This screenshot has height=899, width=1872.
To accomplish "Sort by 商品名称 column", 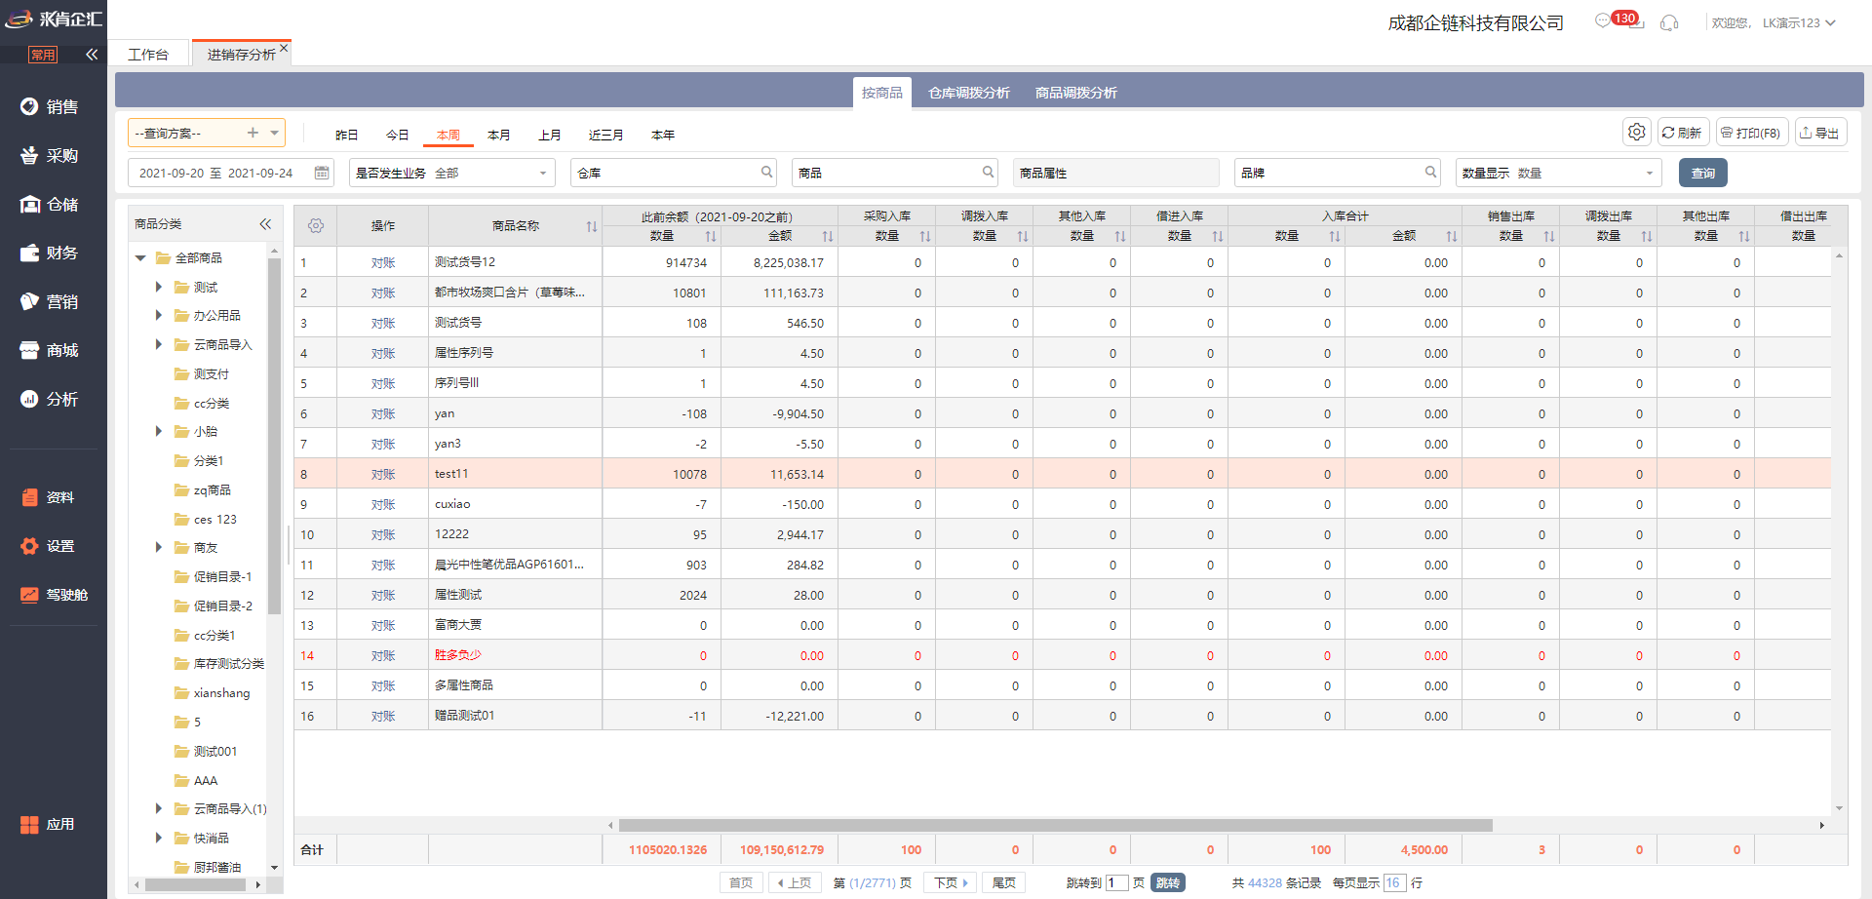I will point(591,226).
